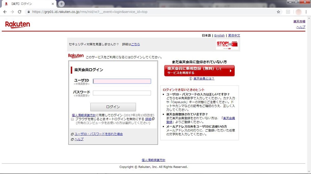Open the user profile avatar

pos(298,12)
